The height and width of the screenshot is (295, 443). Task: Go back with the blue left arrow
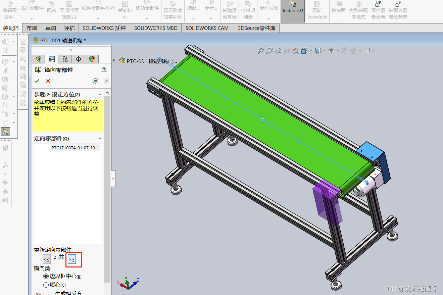(x=95, y=81)
